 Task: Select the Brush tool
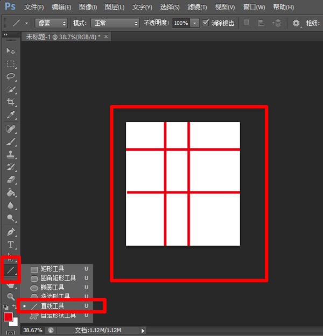(10, 142)
